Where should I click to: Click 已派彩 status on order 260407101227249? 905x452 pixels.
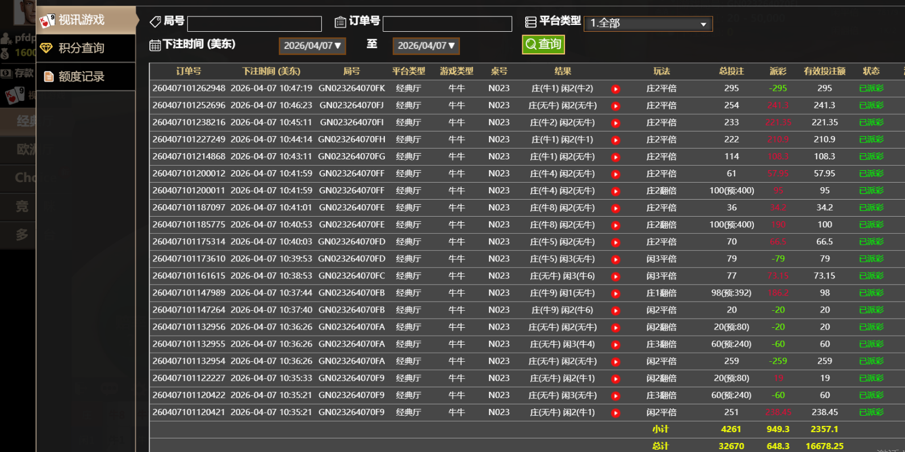click(x=871, y=140)
